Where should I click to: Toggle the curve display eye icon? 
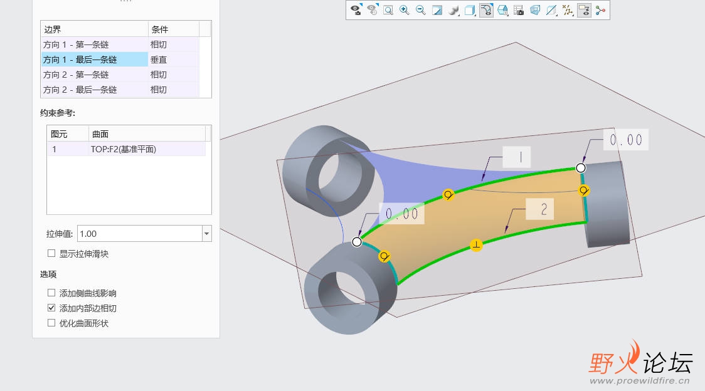coord(486,10)
